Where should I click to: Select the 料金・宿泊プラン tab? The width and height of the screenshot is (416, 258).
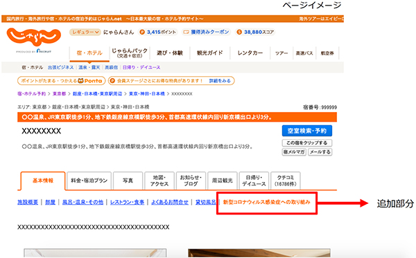coord(89,181)
